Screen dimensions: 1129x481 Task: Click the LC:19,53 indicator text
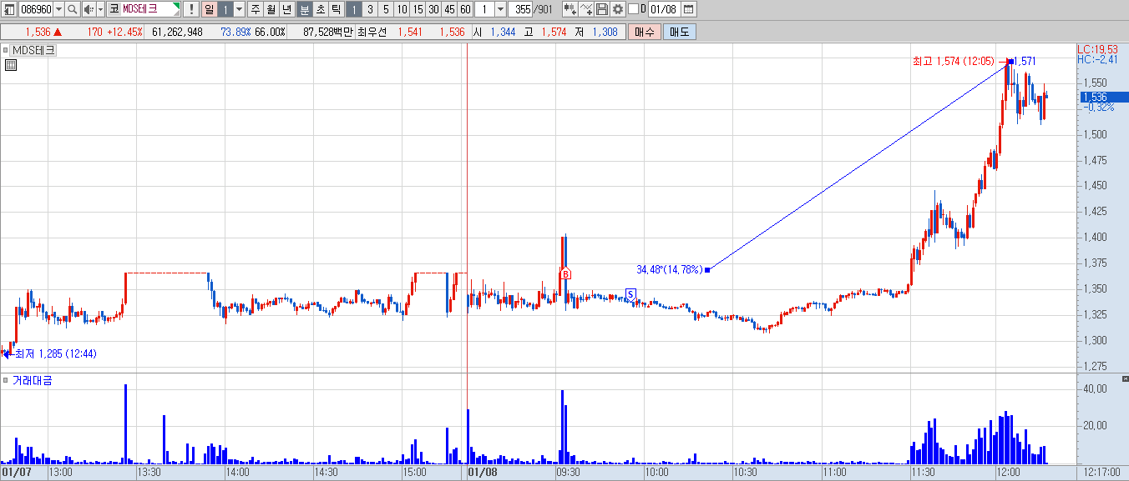pos(1097,49)
